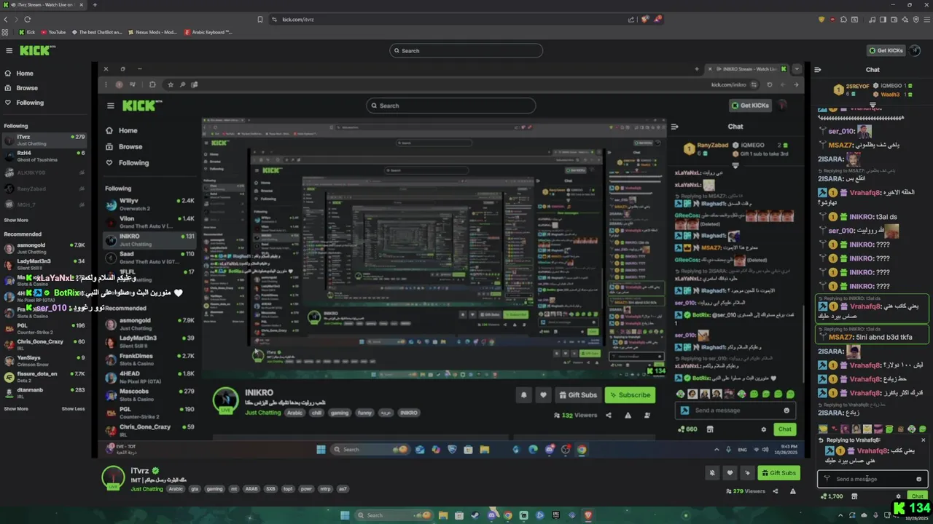Click the Windows Start button on taskbar

coord(345,515)
